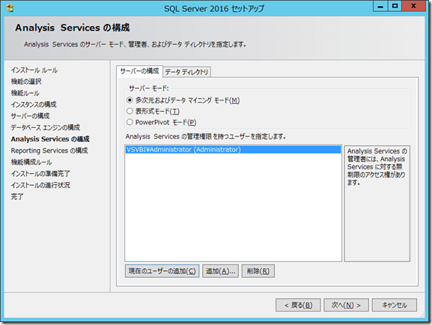432x325 pixels.
Task: Maximize the setup window
Action: 395,6
